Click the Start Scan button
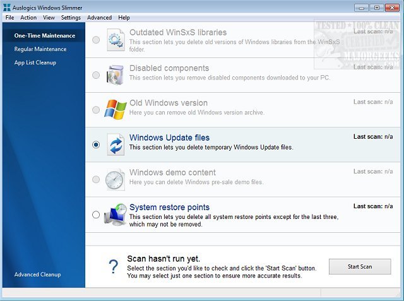 [x=360, y=266]
